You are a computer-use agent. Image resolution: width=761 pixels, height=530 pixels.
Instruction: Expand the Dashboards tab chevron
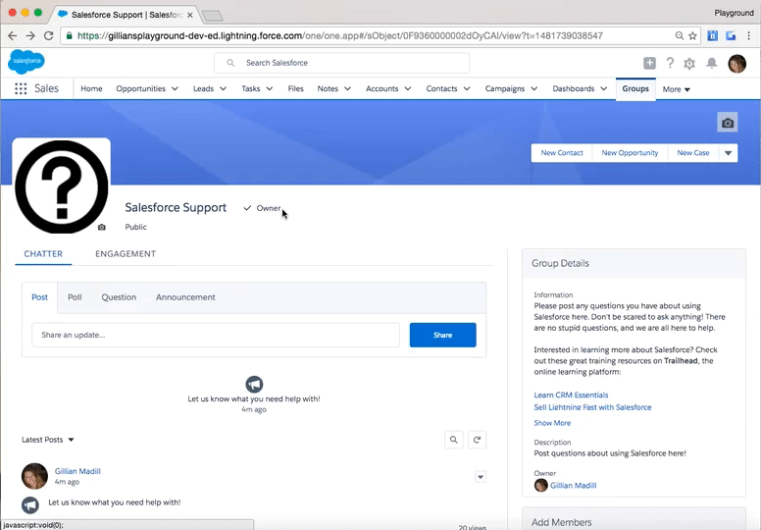tap(604, 88)
